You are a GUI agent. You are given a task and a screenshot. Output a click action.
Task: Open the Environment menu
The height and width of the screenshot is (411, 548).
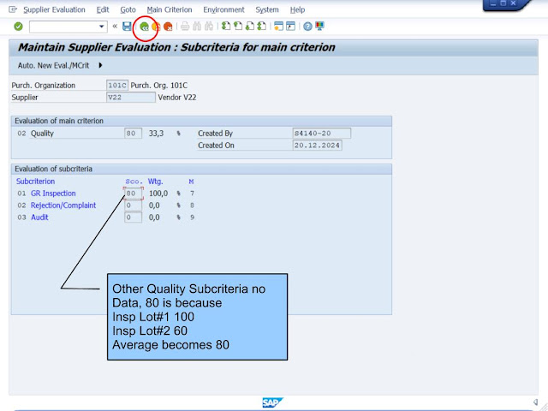click(224, 9)
